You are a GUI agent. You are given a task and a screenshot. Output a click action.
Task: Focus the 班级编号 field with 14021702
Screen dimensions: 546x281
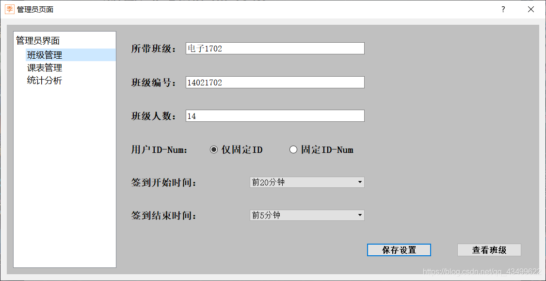point(275,83)
